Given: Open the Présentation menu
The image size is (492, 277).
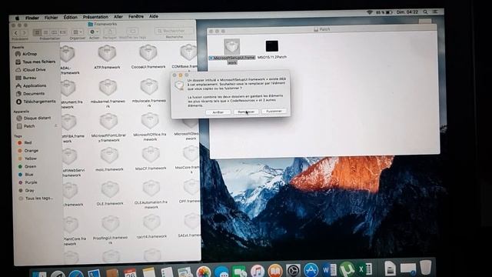Looking at the screenshot, I should pos(95,17).
